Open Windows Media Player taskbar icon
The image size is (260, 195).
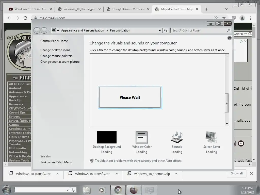coord(102,190)
